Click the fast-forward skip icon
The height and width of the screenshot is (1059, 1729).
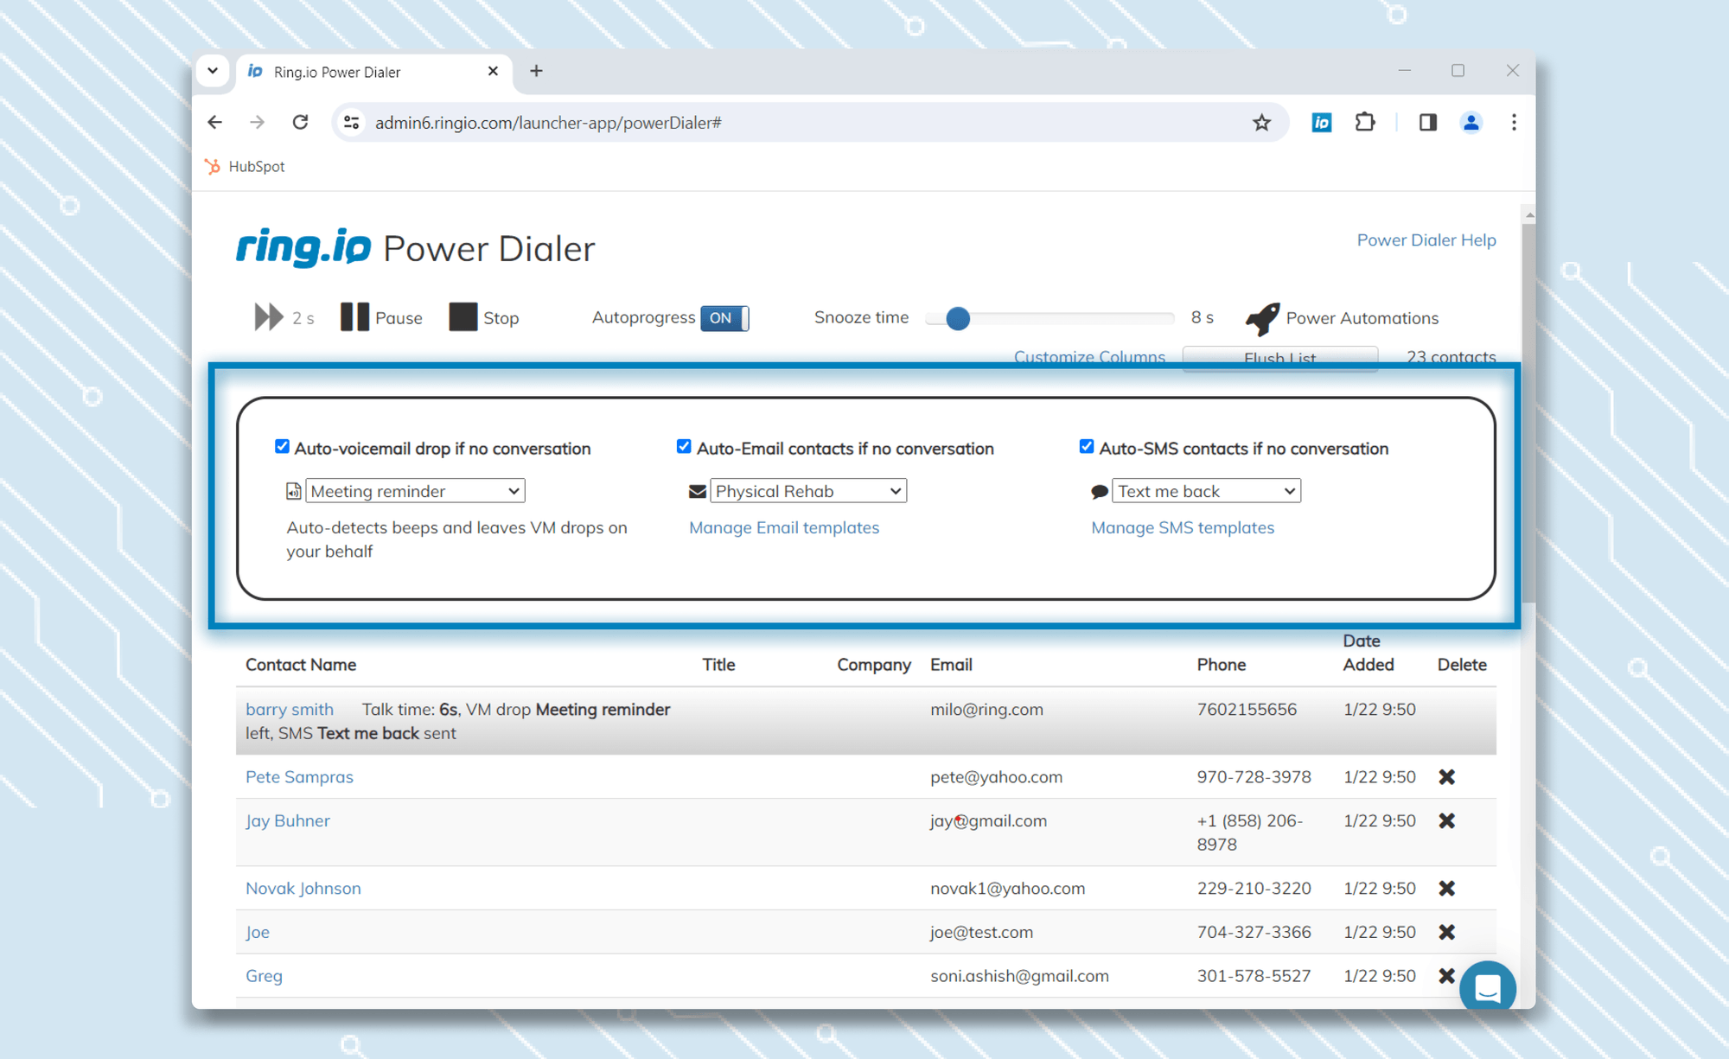(269, 317)
